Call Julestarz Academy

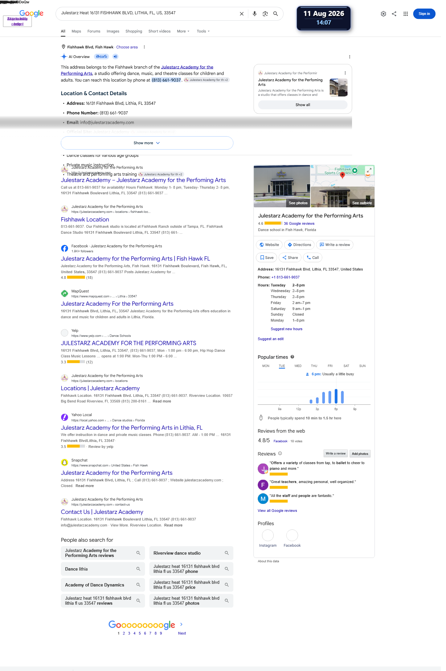click(313, 258)
